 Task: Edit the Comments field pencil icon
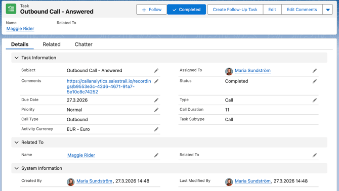[156, 81]
